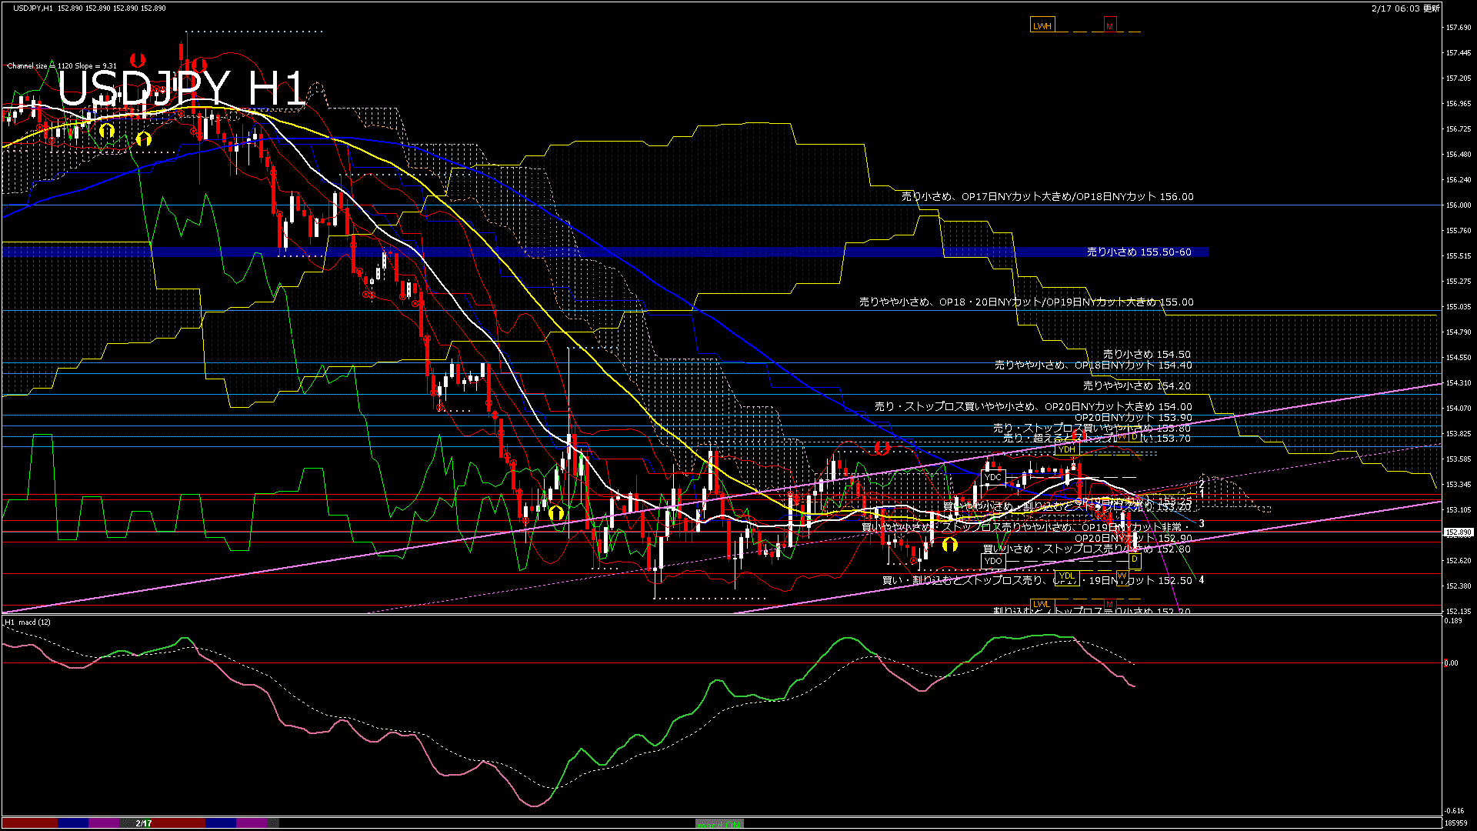Click the YDL yesterday-low label
Viewport: 1477px width, 831px height.
[x=1066, y=576]
